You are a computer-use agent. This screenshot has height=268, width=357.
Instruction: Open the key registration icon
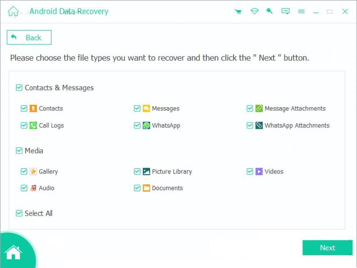point(270,12)
